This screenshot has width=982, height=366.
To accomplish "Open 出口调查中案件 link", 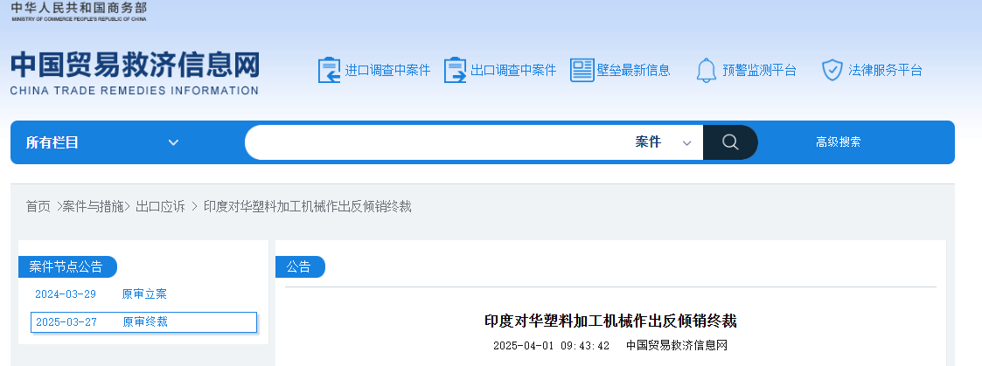I will tap(513, 70).
